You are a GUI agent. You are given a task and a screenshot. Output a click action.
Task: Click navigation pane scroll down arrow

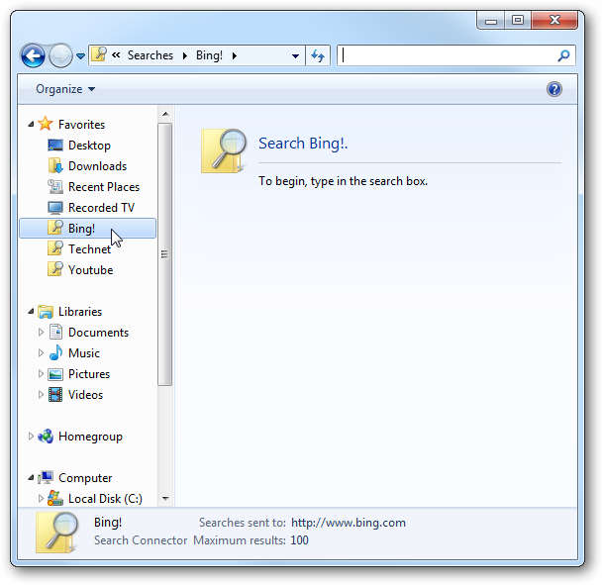pyautogui.click(x=165, y=499)
